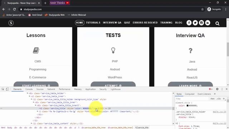Open the active javascript bookmark
229x129 pixels.
point(14,15)
